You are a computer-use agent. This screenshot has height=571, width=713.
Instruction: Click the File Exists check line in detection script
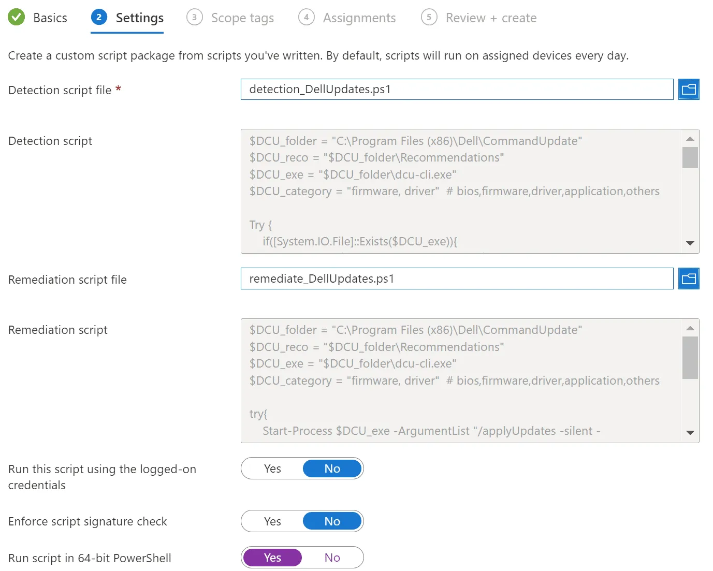pyautogui.click(x=360, y=241)
